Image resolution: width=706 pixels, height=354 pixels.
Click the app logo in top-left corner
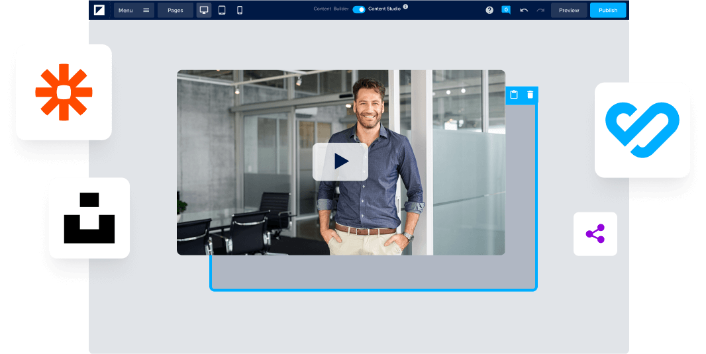pyautogui.click(x=99, y=10)
